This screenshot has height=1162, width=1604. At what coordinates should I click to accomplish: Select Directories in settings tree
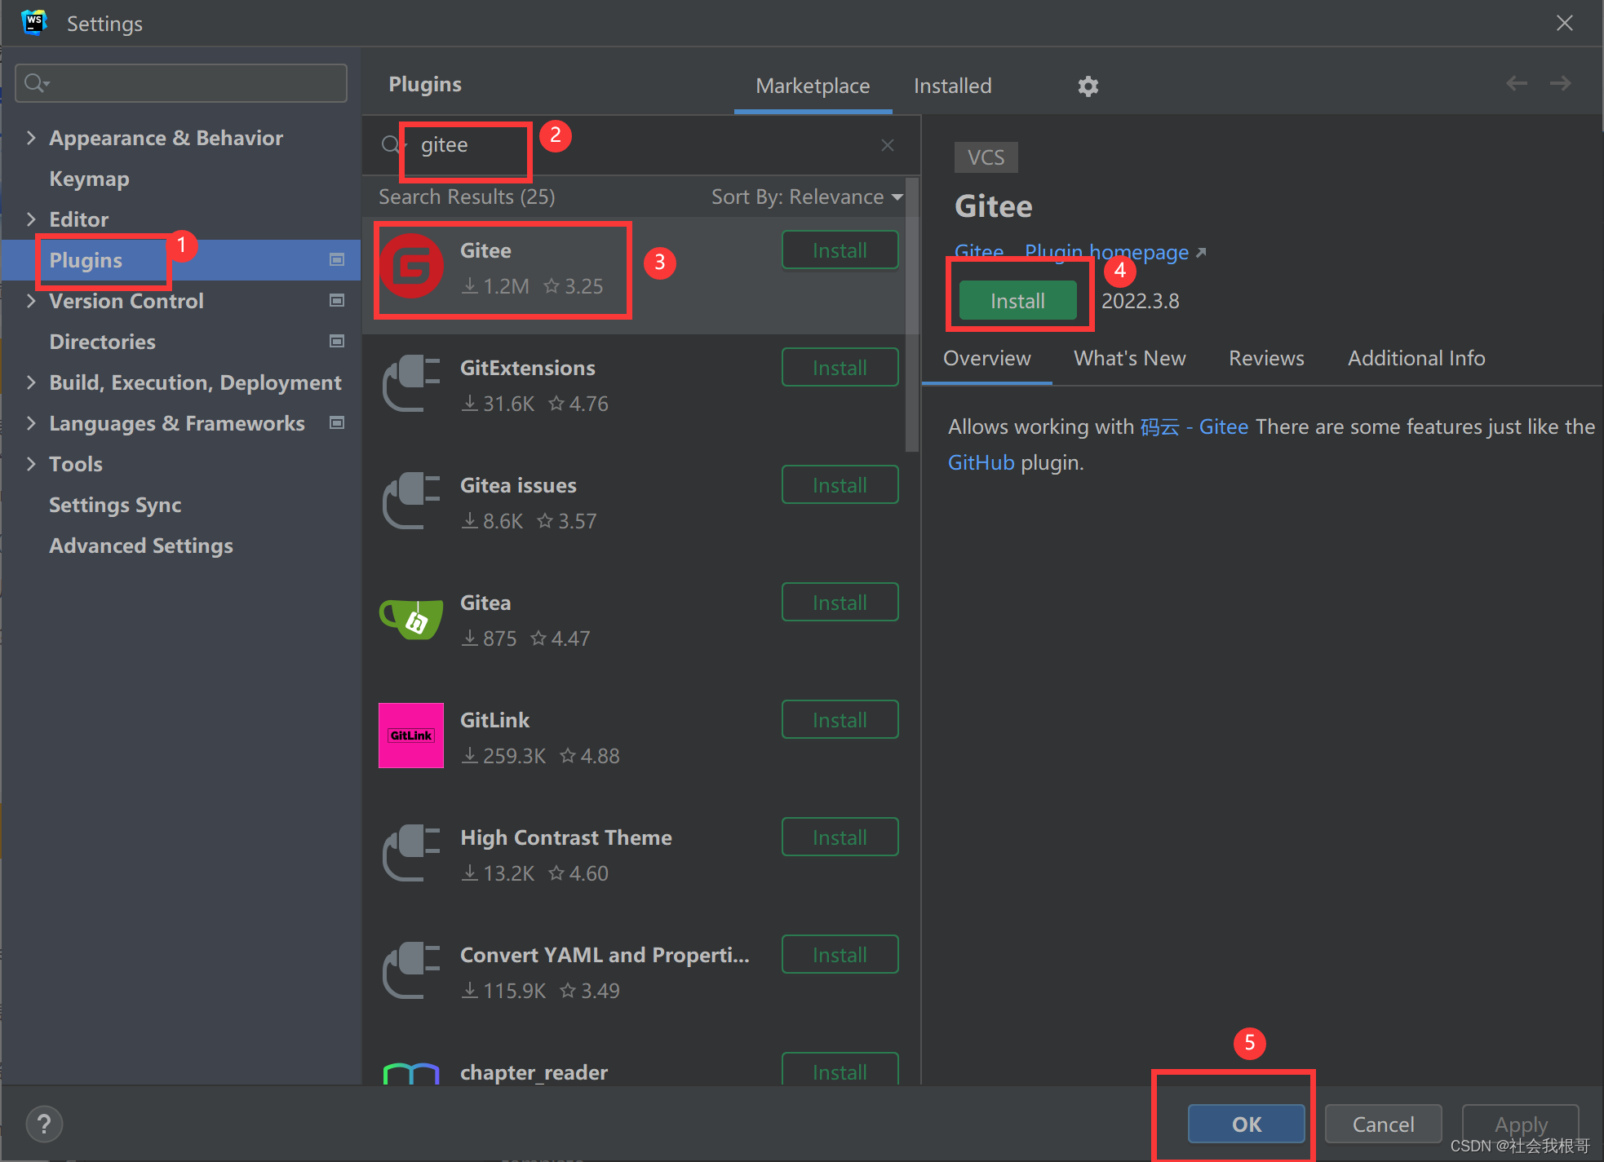click(102, 342)
